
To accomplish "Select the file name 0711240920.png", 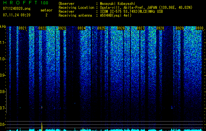I will (x=17, y=9).
